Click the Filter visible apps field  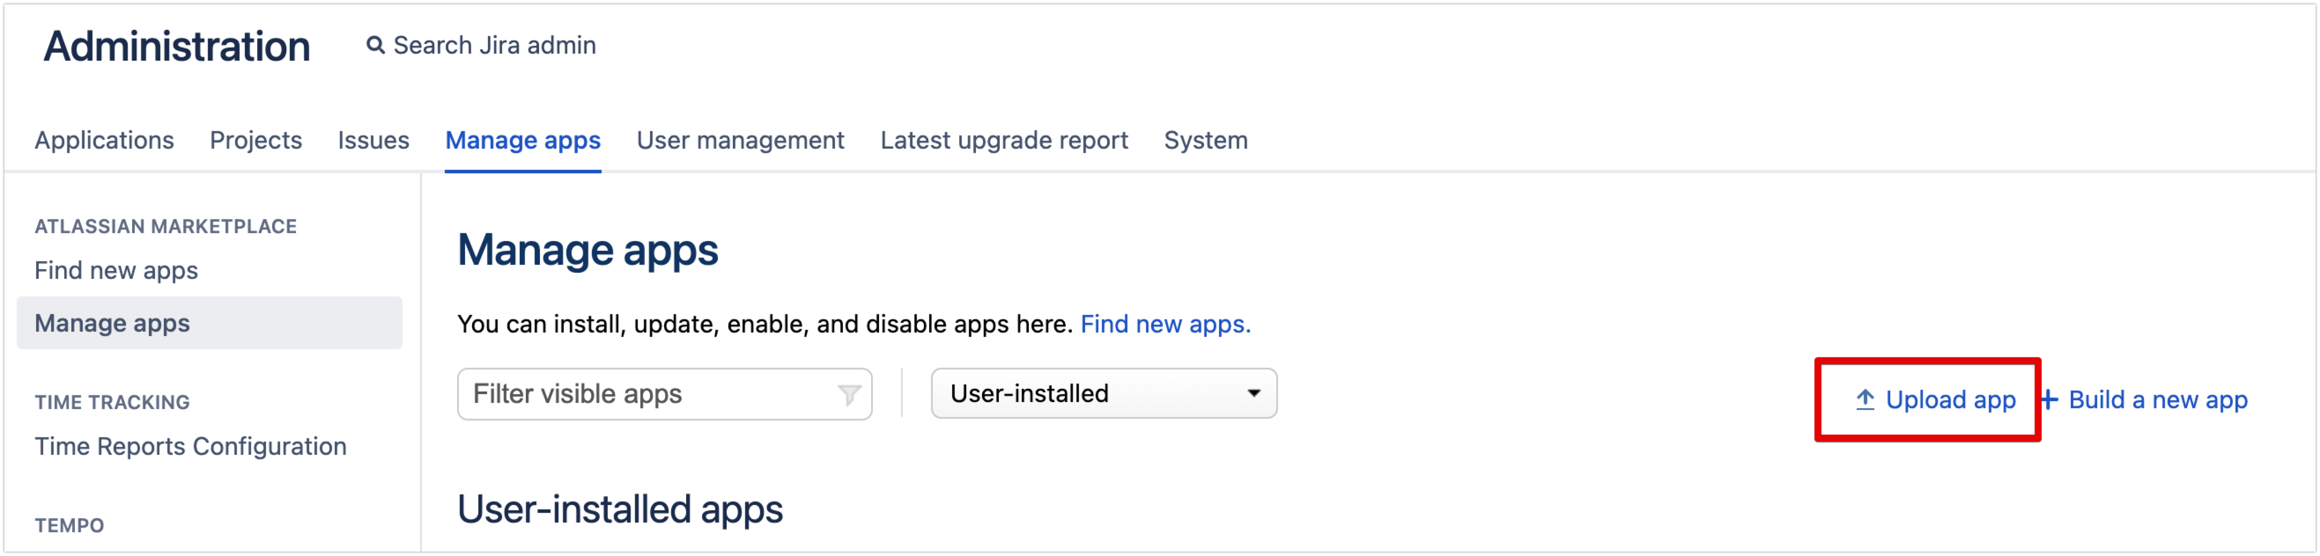click(648, 394)
